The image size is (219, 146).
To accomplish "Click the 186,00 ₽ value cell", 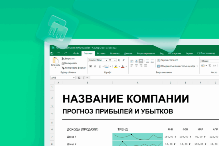I will pyautogui.click(x=170, y=137).
